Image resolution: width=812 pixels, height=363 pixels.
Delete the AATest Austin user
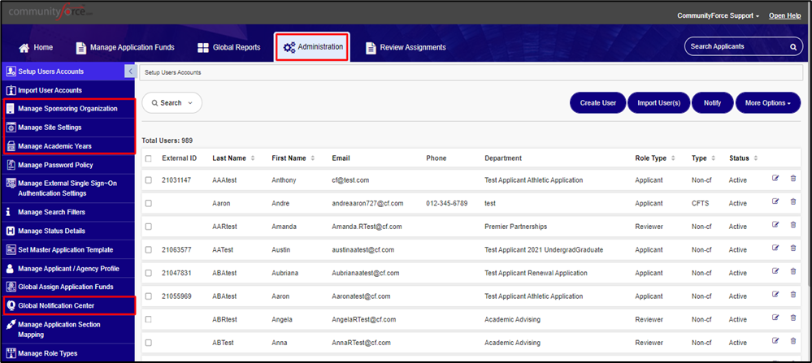[792, 248]
